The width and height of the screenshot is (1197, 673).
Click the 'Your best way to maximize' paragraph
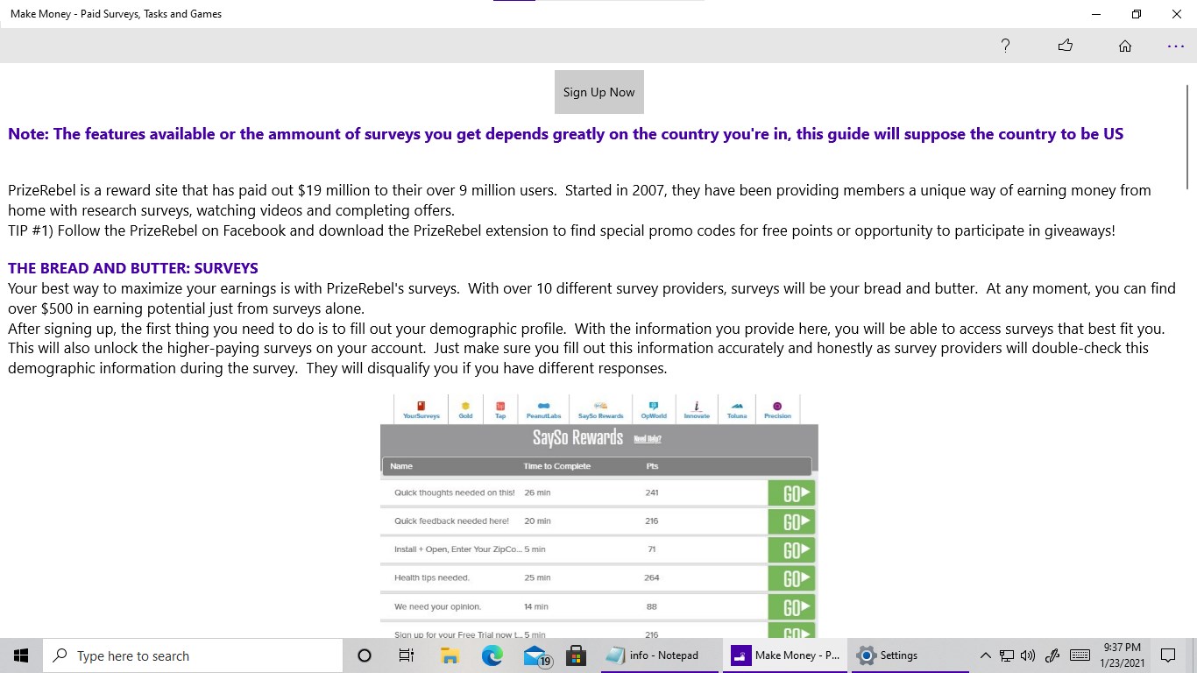pos(591,298)
